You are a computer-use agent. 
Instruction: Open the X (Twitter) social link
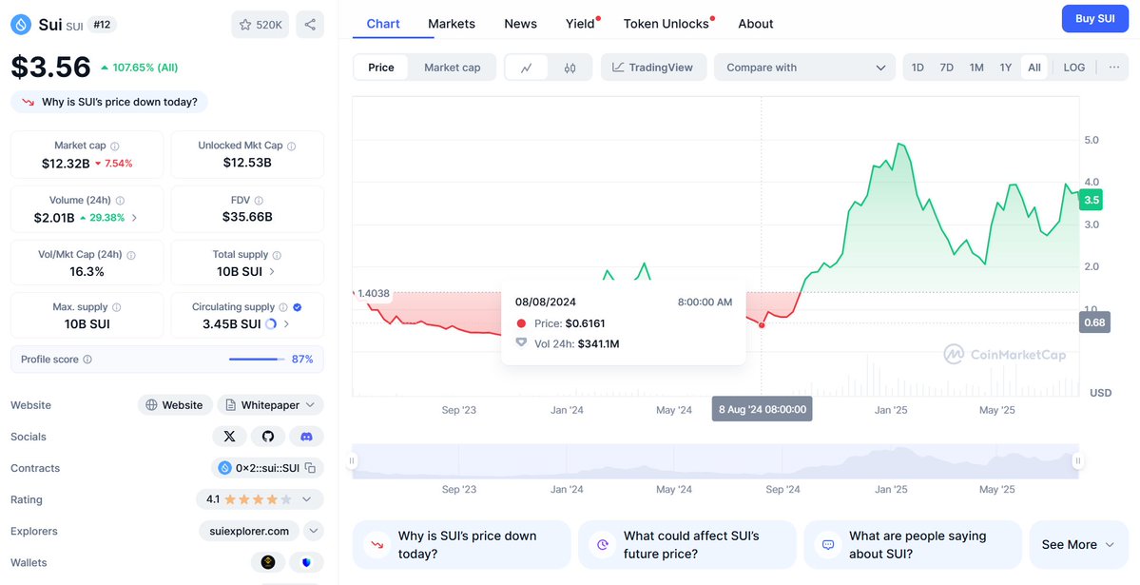pyautogui.click(x=230, y=437)
